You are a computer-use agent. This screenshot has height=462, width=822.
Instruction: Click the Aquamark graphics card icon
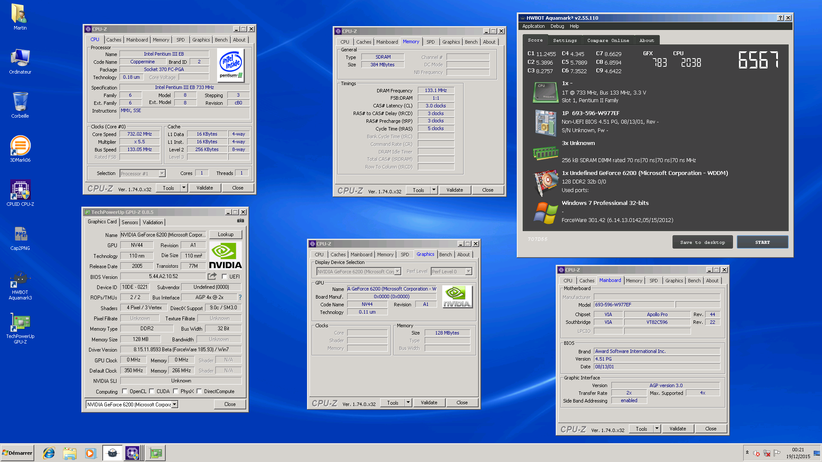point(545,183)
